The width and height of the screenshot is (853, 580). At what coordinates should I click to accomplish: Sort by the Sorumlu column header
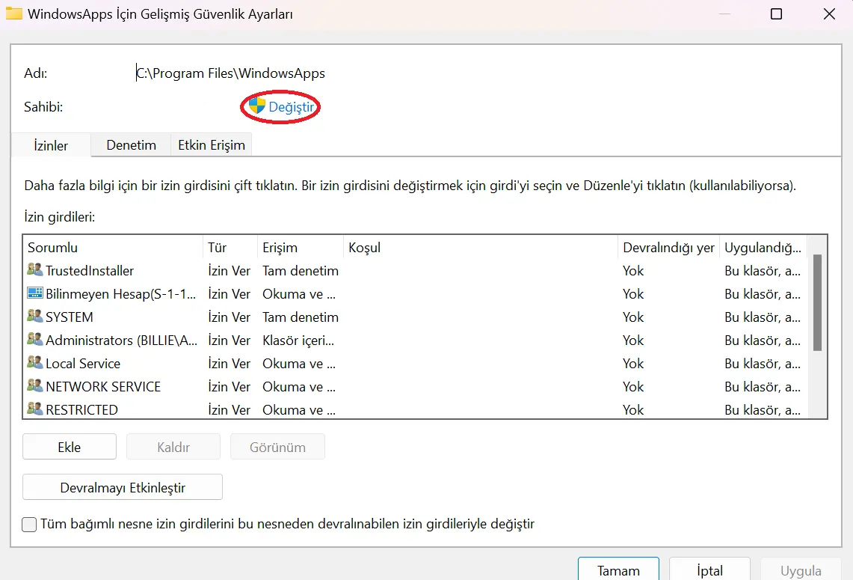(x=113, y=247)
